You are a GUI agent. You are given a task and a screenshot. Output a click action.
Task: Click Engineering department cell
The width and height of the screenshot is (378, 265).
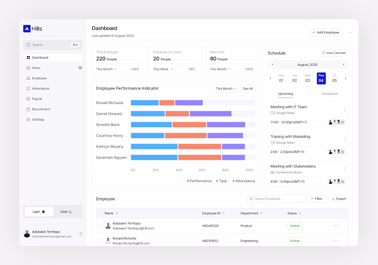click(x=249, y=241)
